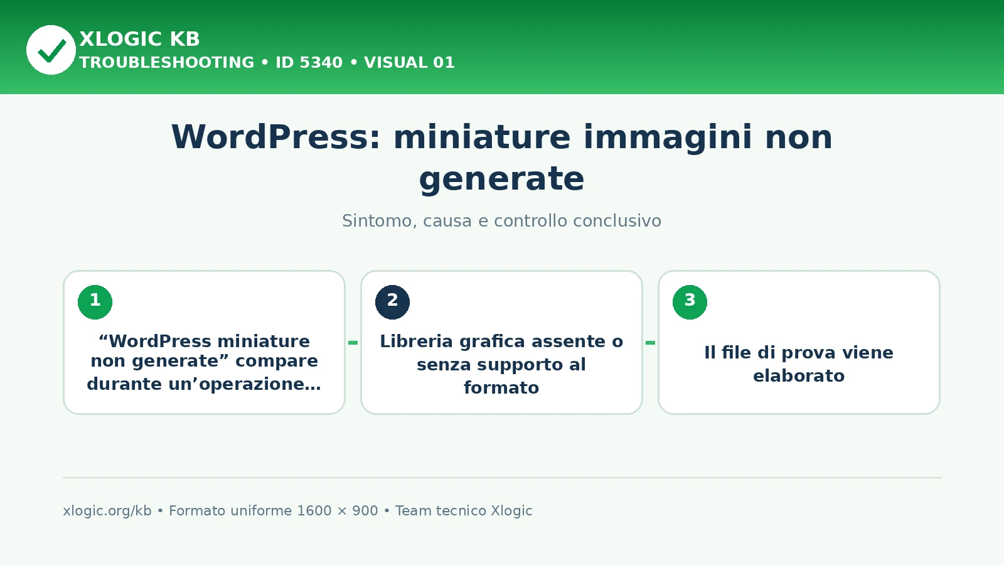Click the TROUBLESHOOTING • ID 5340 • VISUAL 01 line
This screenshot has height=565, width=1004.
(267, 63)
